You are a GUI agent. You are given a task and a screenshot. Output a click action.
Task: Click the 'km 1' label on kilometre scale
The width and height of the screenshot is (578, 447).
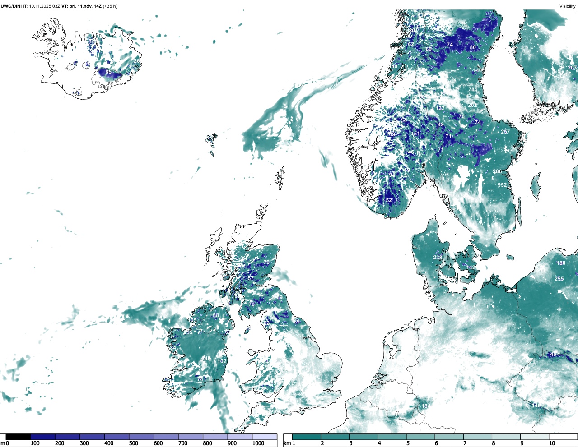pos(289,443)
